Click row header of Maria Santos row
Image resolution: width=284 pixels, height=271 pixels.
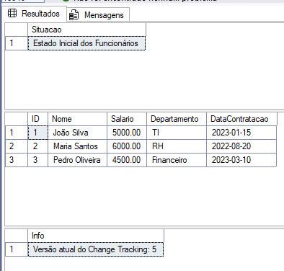[x=17, y=146]
